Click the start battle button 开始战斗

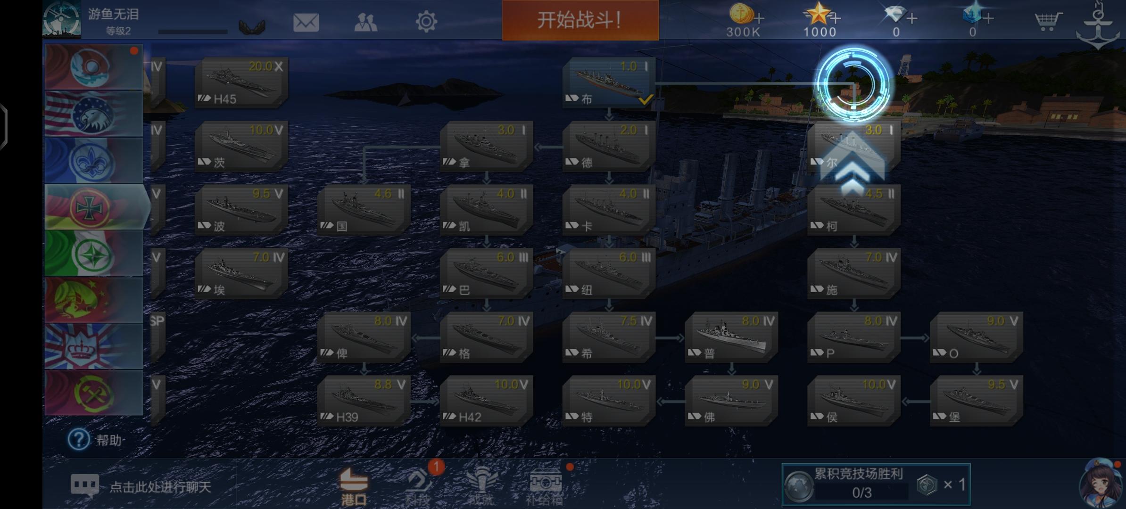click(x=580, y=20)
